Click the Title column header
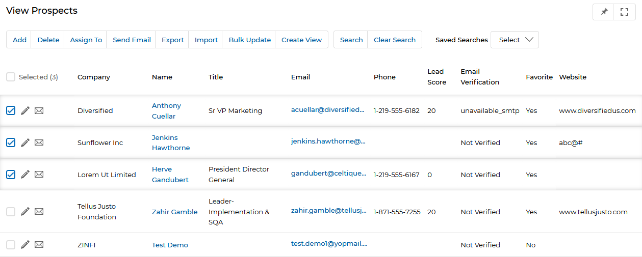Viewport: 642px width, 257px height. 216,77
